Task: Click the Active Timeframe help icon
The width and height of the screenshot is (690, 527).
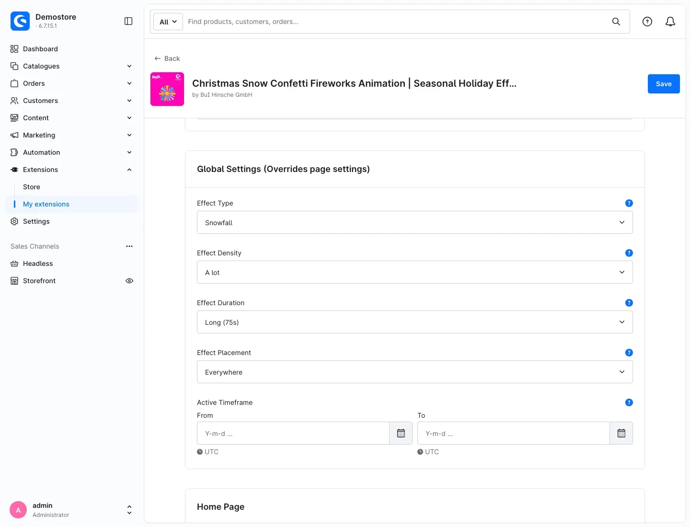Action: (629, 402)
